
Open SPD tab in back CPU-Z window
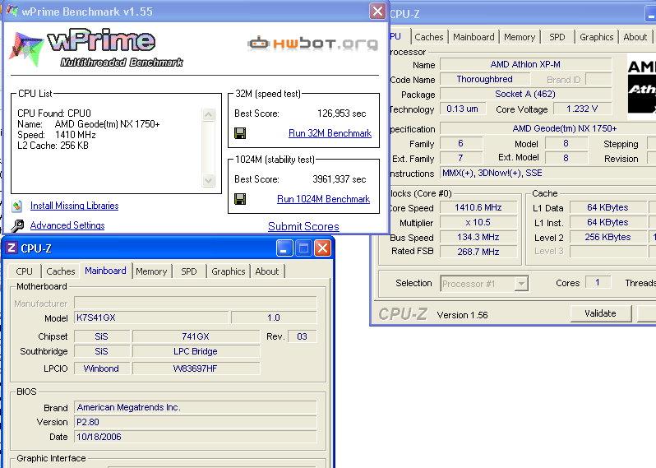tap(557, 37)
